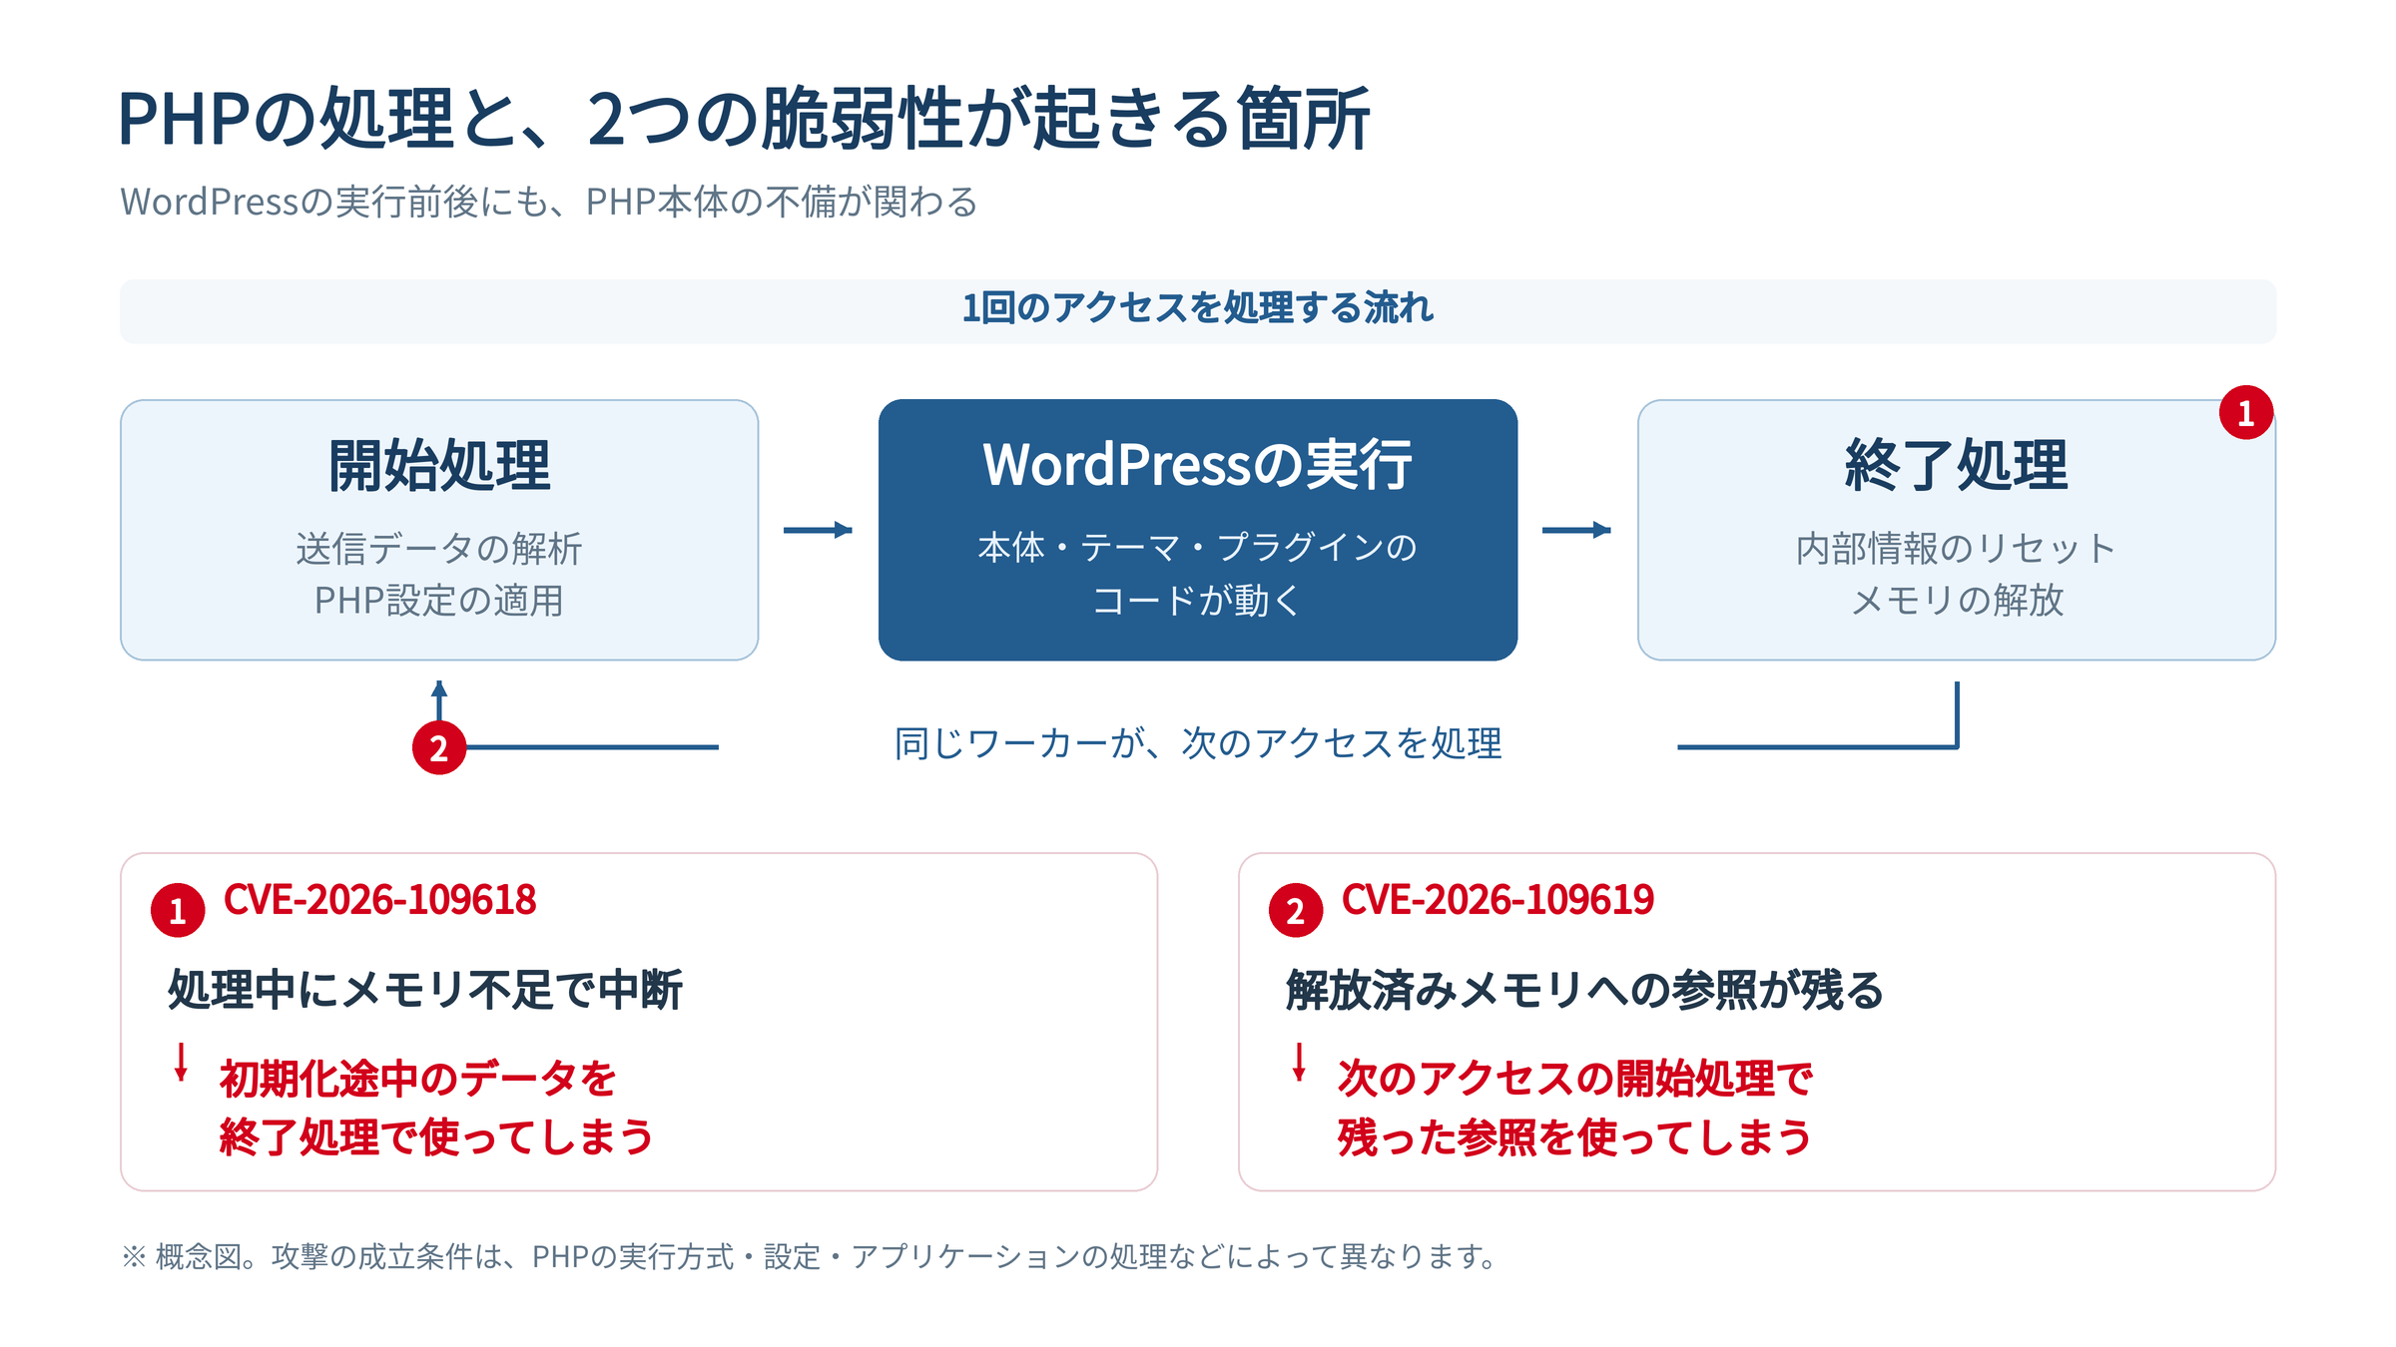Click the text '本体・テーマ・プラグインの'
Image resolution: width=2396 pixels, height=1347 pixels.
[x=1198, y=548]
